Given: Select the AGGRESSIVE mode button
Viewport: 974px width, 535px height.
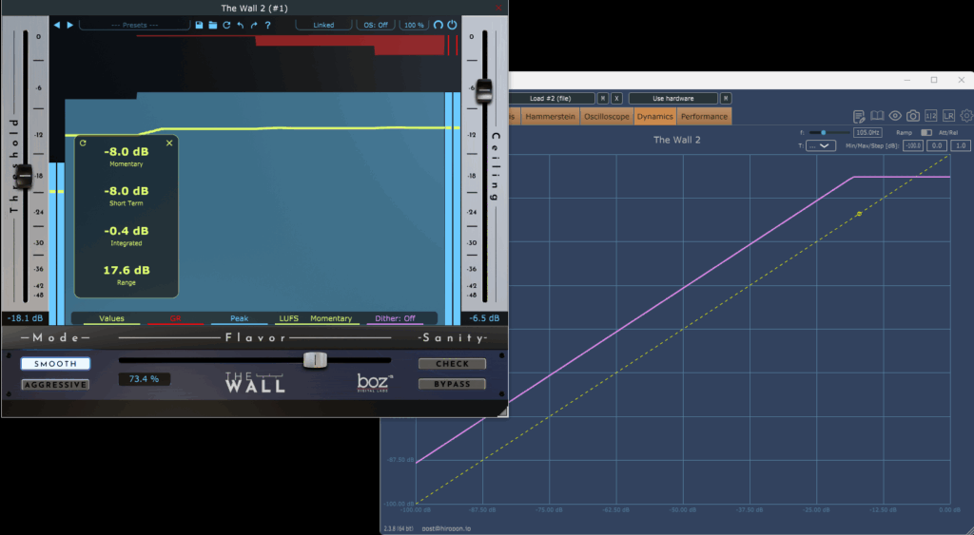Looking at the screenshot, I should click(x=55, y=384).
